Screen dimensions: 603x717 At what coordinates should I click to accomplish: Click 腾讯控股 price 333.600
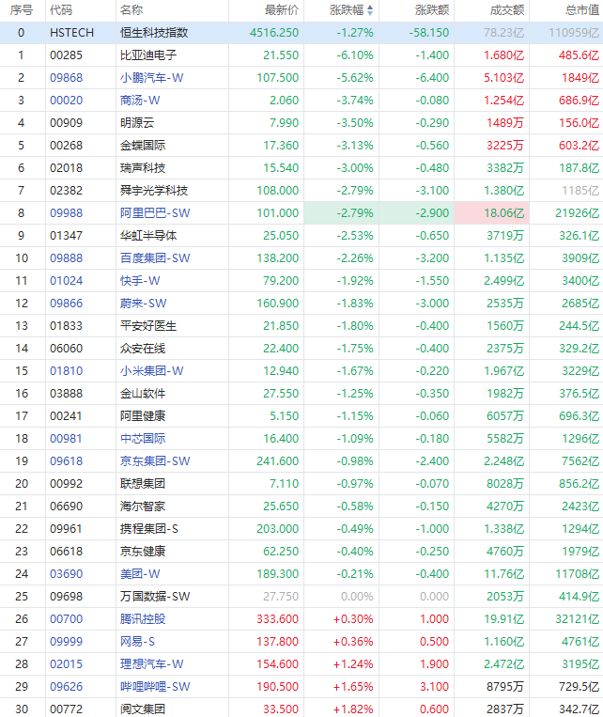point(277,619)
